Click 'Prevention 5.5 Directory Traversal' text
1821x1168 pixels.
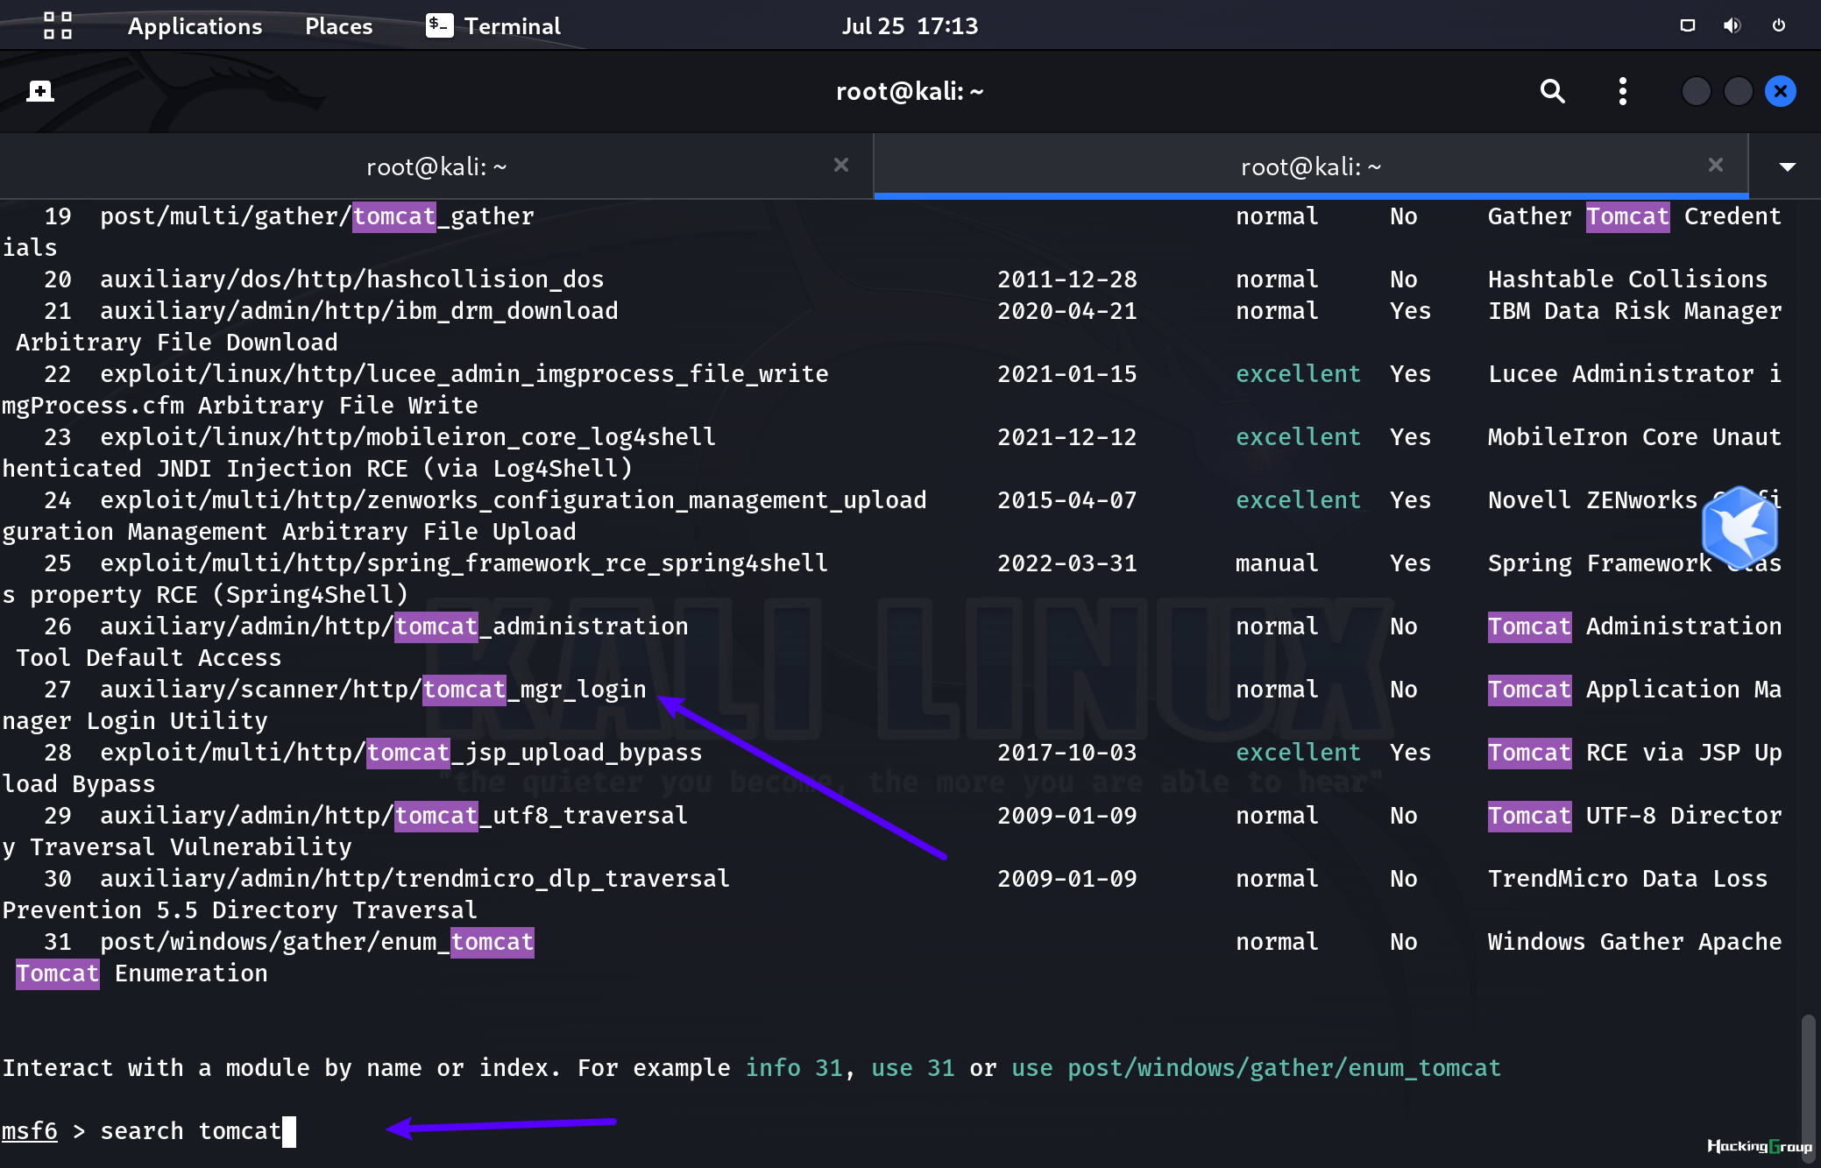pyautogui.click(x=239, y=910)
